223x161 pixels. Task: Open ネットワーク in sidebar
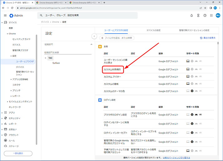click(x=15, y=107)
